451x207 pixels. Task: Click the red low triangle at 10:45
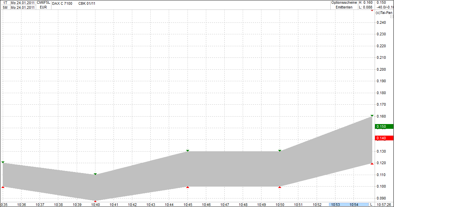coord(187,186)
